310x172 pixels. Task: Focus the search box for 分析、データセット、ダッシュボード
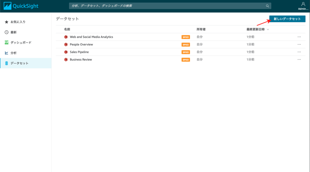tap(170, 6)
